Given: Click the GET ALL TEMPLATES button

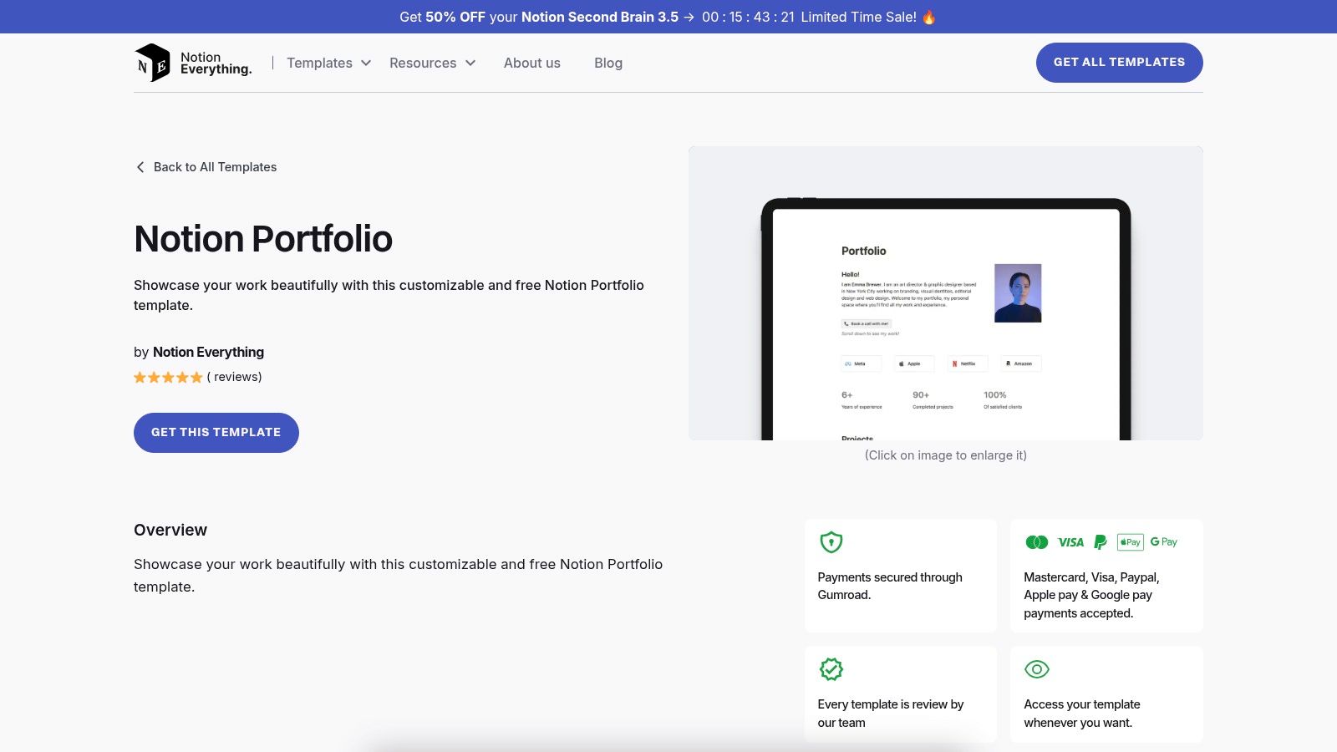Looking at the screenshot, I should (1120, 63).
